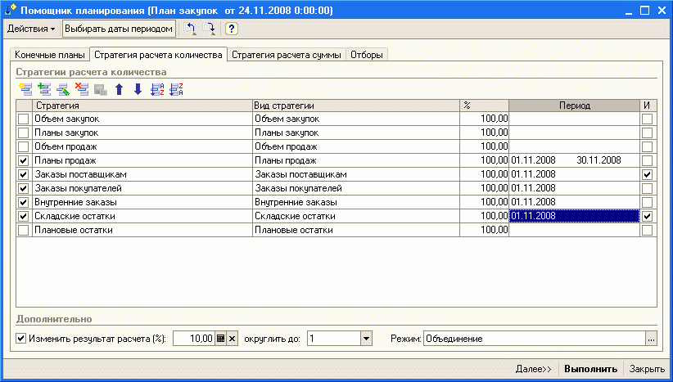This screenshot has height=382, width=673.
Task: Uncheck the Заказы покупателей strategy checkbox
Action: point(23,189)
